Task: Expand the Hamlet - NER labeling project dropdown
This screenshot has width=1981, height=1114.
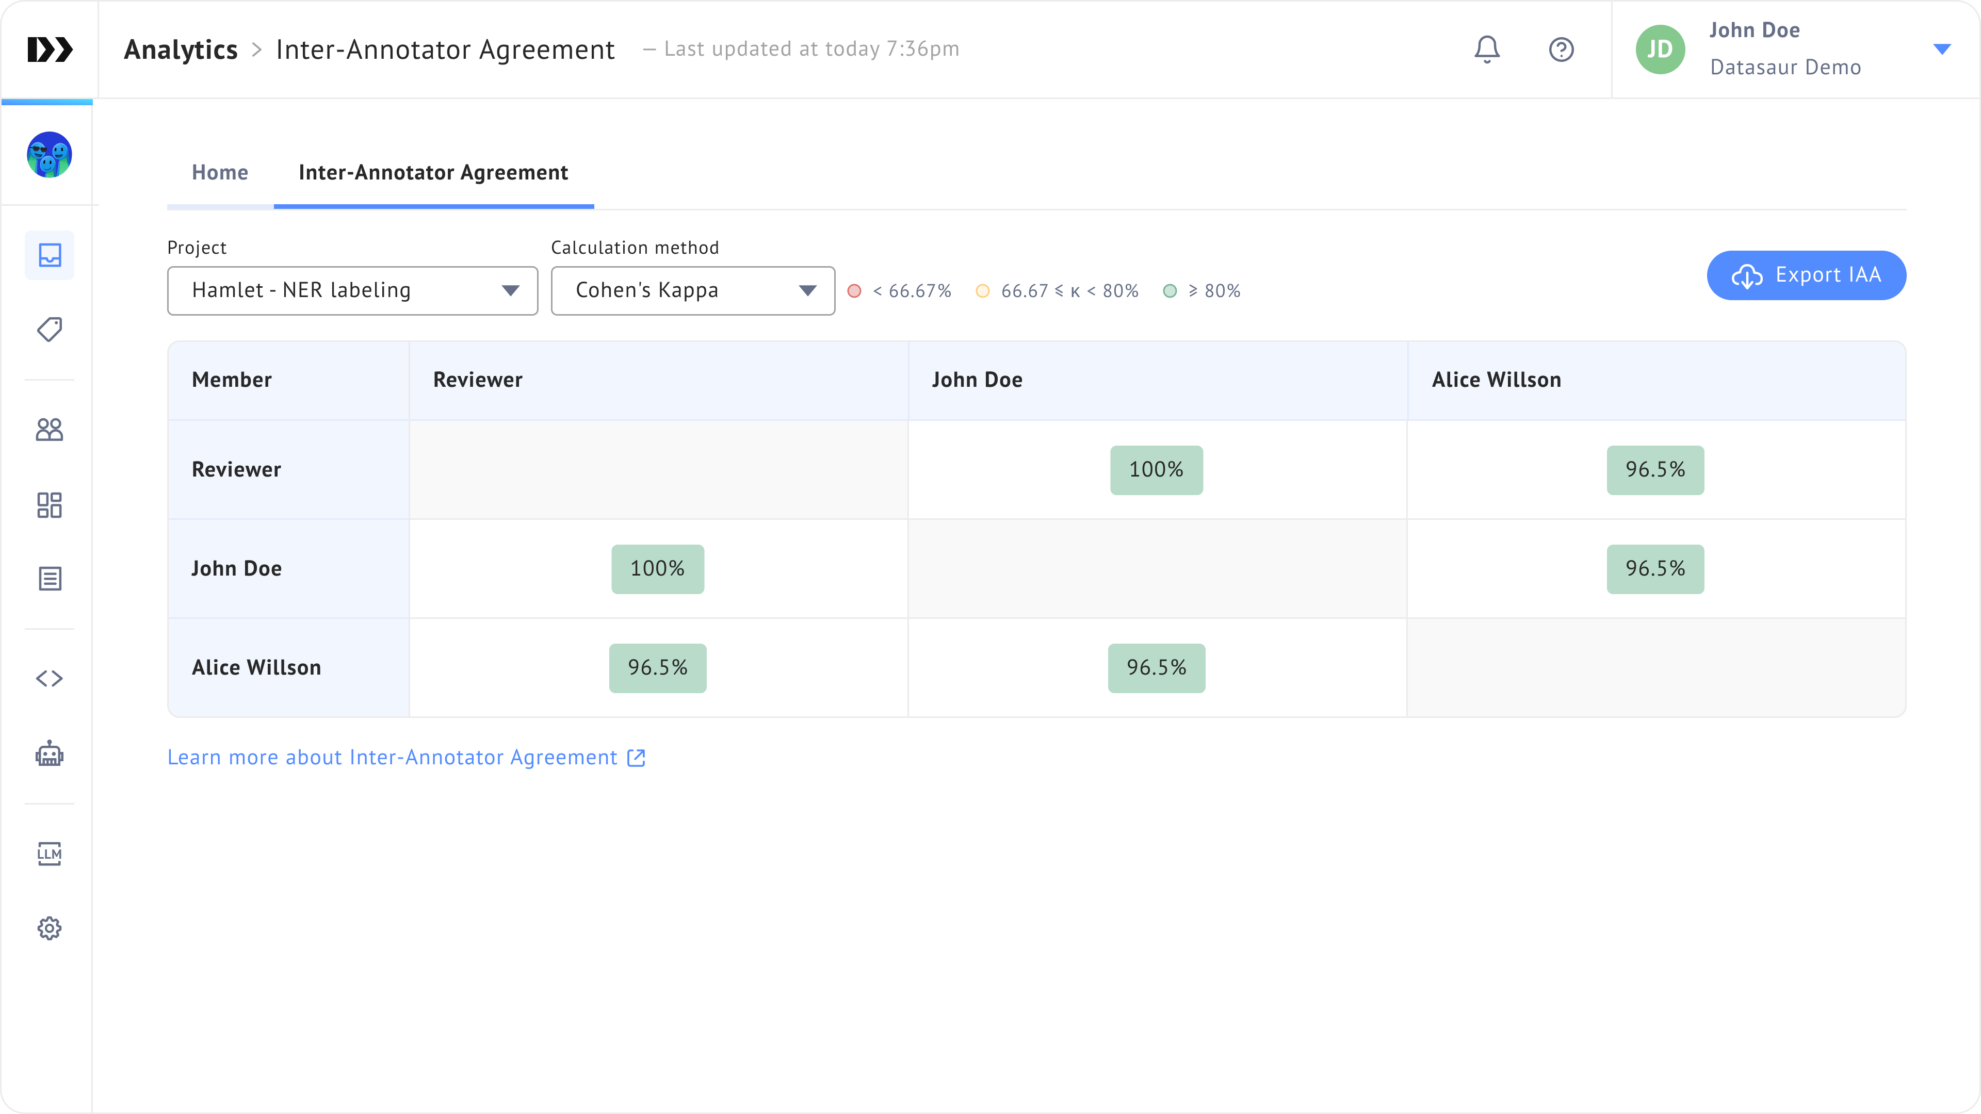Action: click(352, 290)
